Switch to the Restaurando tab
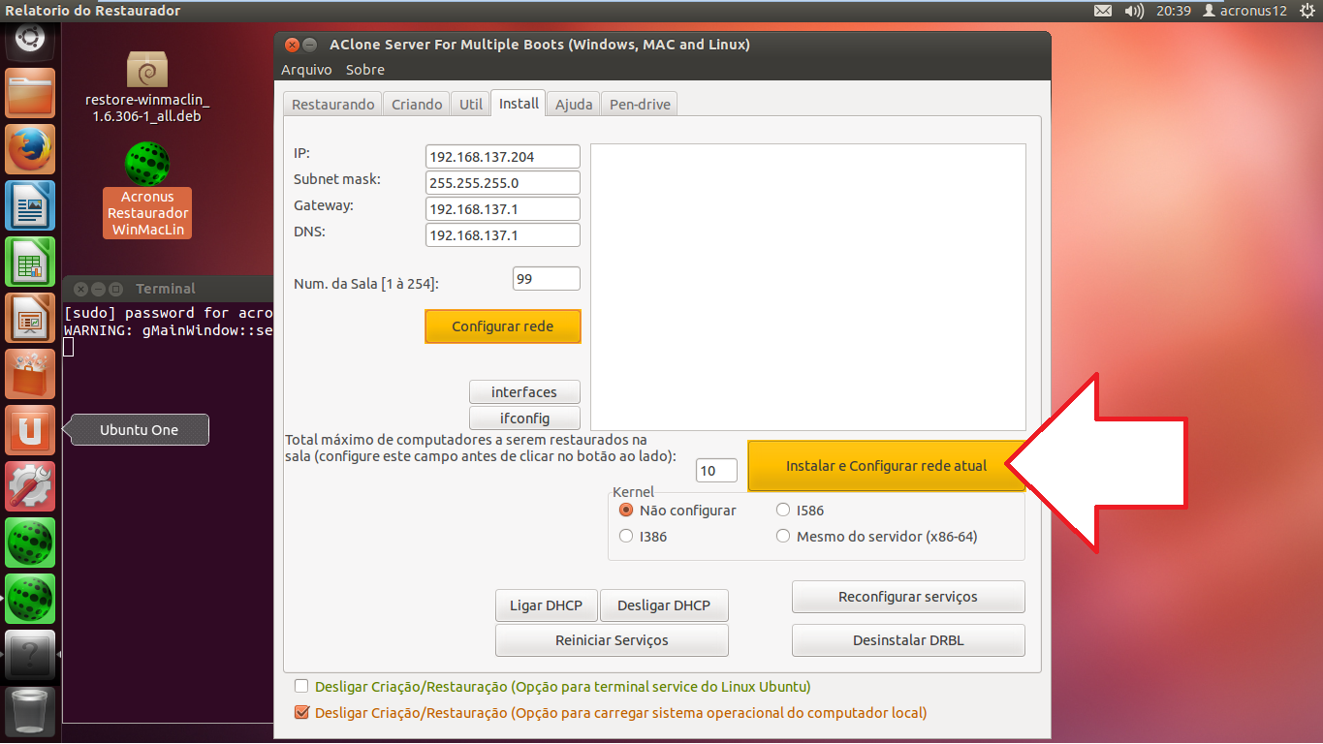Image resolution: width=1323 pixels, height=744 pixels. coord(333,105)
